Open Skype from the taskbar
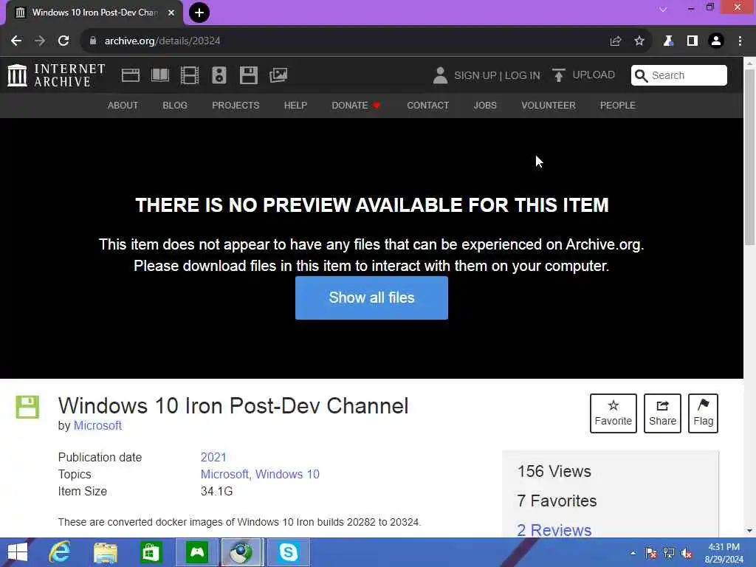The width and height of the screenshot is (756, 567). tap(289, 552)
